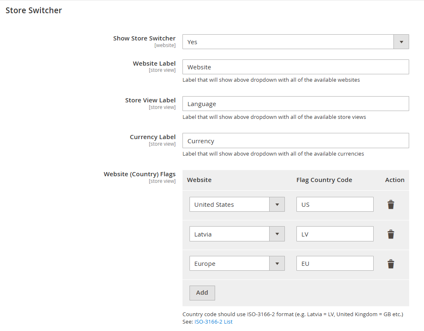
Task: Select the Store View Label text field
Action: [x=296, y=104]
